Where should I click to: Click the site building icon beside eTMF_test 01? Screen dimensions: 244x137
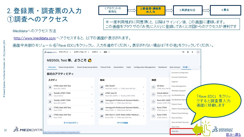[102, 94]
